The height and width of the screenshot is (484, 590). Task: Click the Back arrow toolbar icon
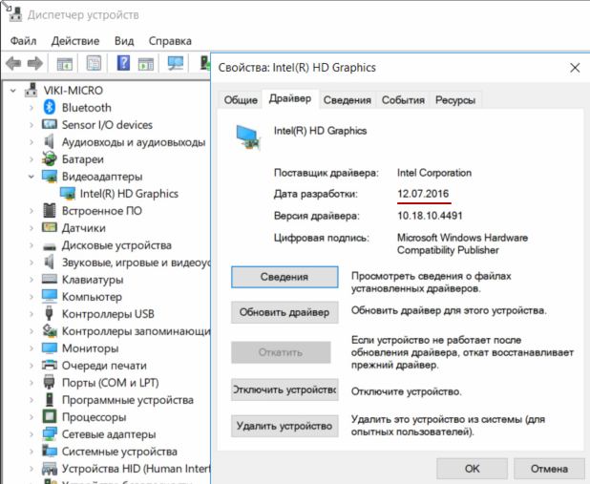tap(13, 63)
